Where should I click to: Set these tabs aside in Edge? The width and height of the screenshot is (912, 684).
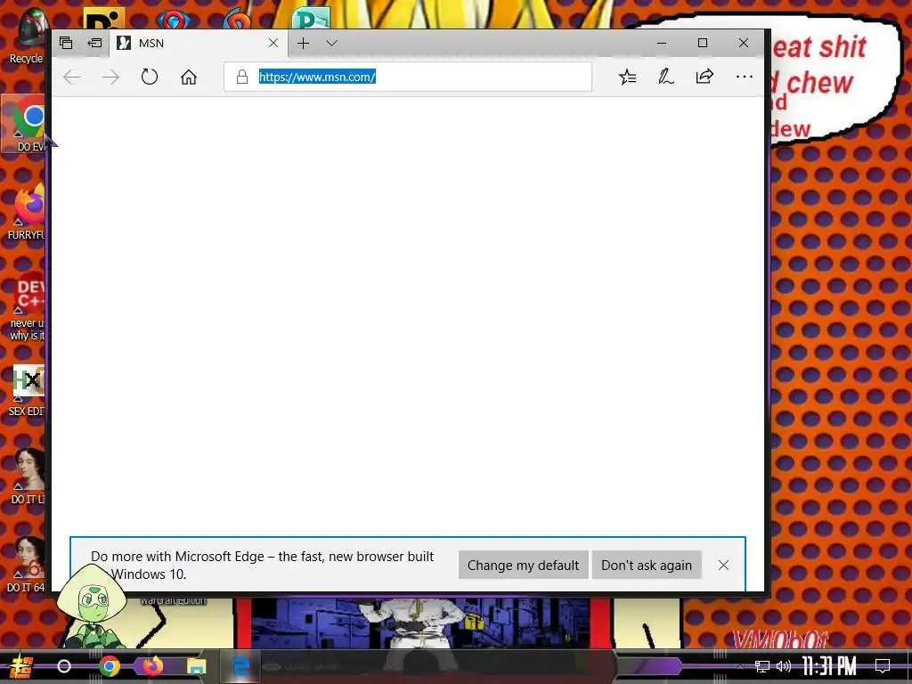click(94, 43)
